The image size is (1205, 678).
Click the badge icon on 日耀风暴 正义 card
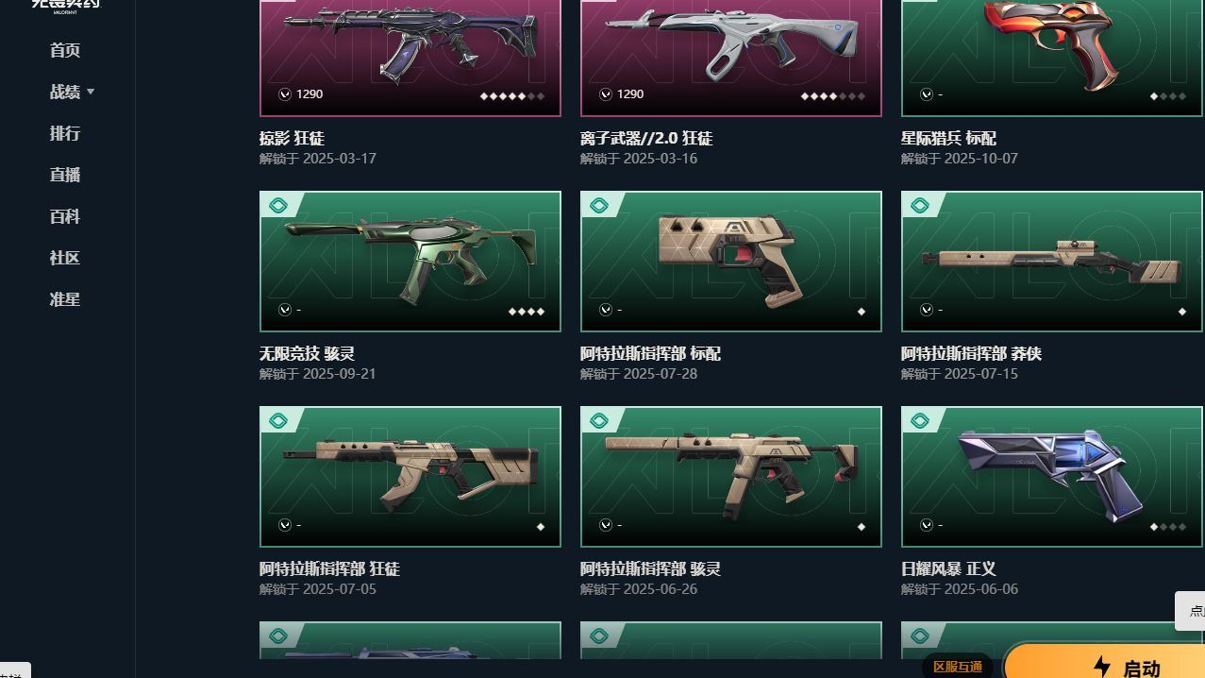[920, 421]
